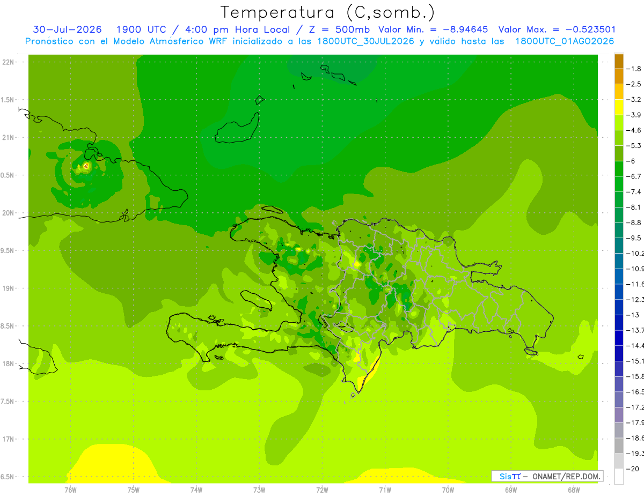
Task: Click the 76W longitude label
Action: click(70, 489)
